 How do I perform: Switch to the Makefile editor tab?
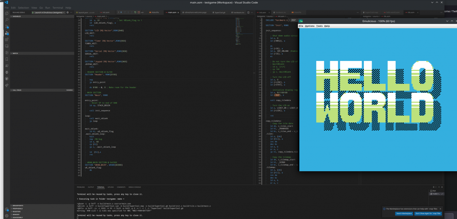pyautogui.click(x=155, y=12)
